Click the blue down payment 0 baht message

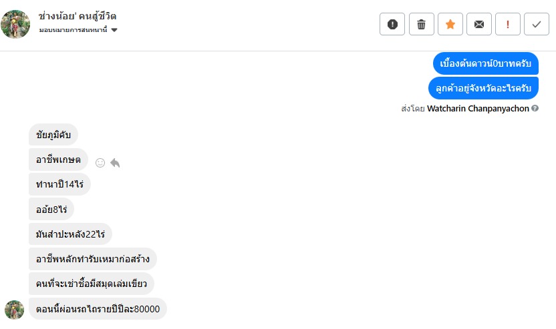pyautogui.click(x=485, y=64)
